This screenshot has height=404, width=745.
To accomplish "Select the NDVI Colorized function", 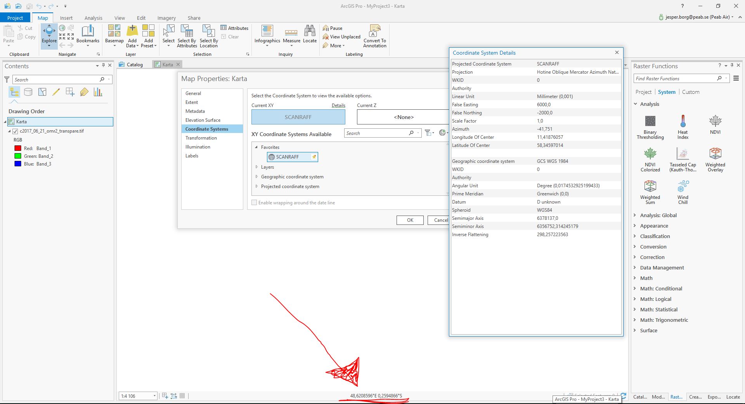I will click(650, 160).
